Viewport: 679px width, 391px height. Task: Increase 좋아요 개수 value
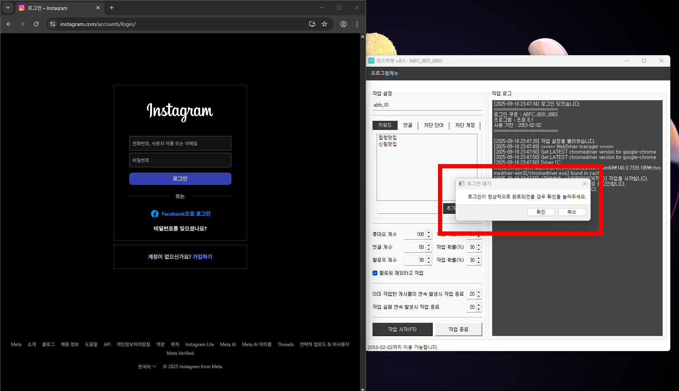pos(429,232)
